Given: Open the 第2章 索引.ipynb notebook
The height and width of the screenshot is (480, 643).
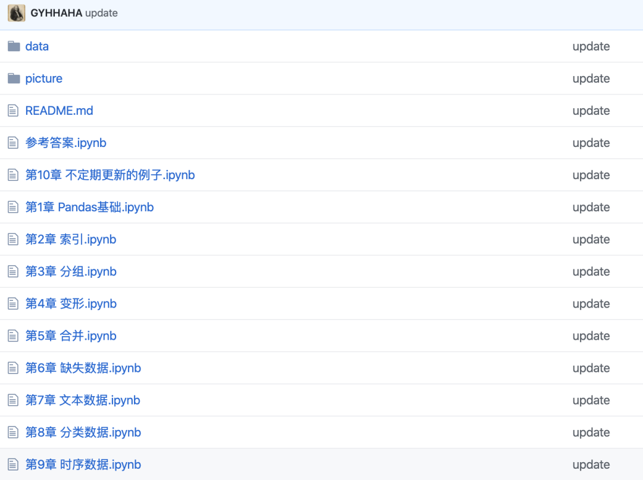Looking at the screenshot, I should click(70, 239).
